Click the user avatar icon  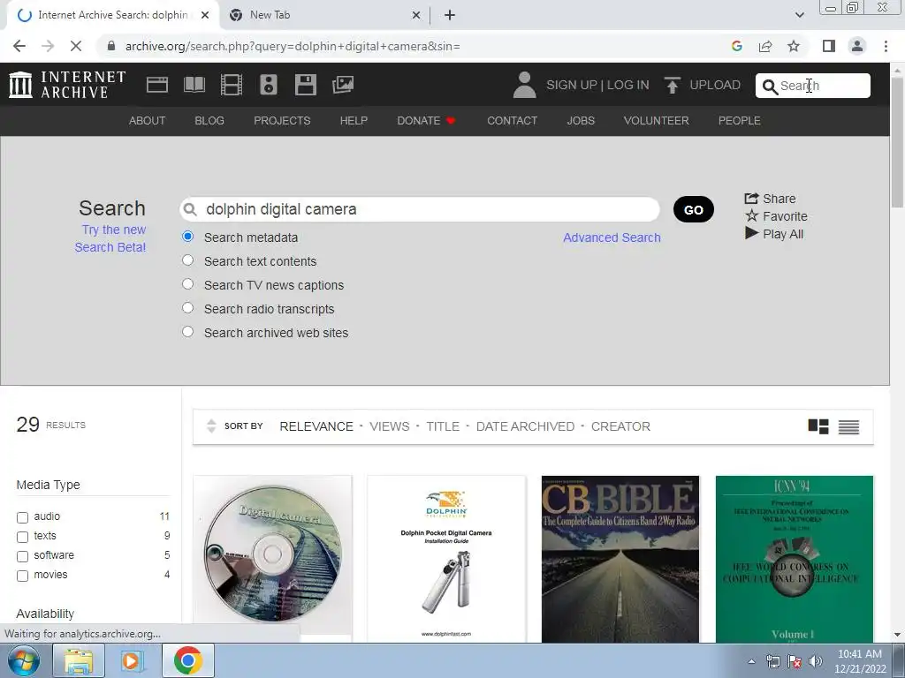(524, 85)
